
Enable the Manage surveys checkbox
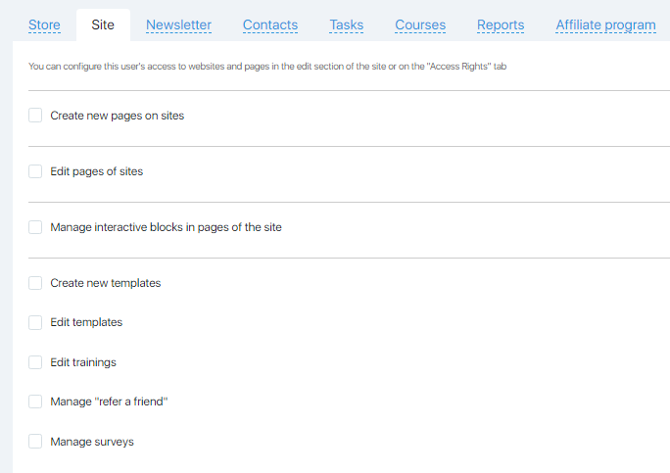(35, 442)
